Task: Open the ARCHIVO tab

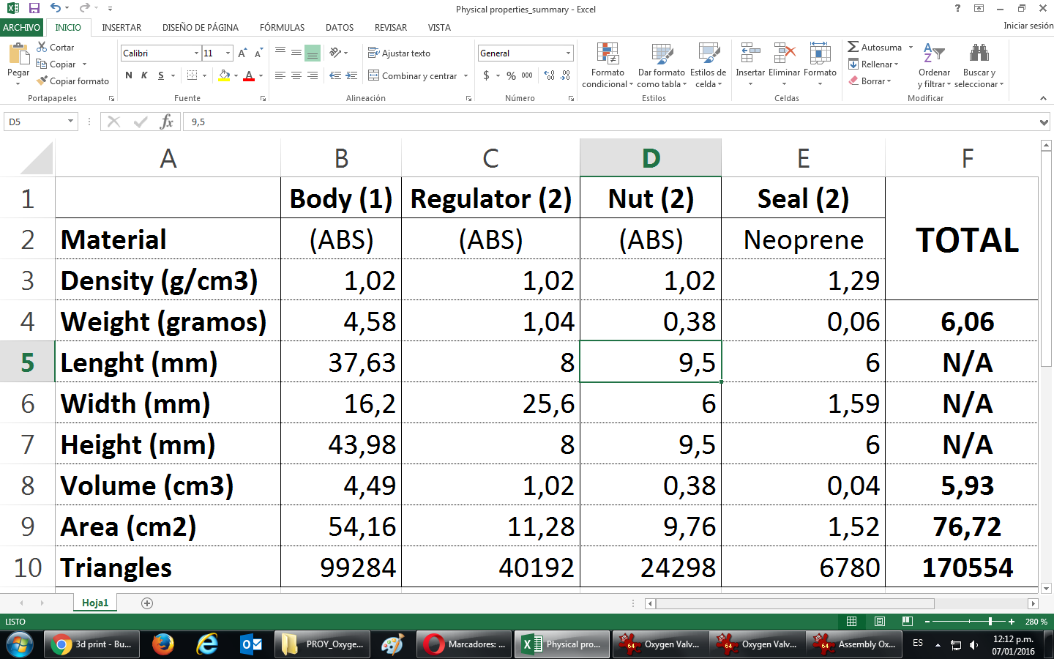Action: [x=21, y=27]
